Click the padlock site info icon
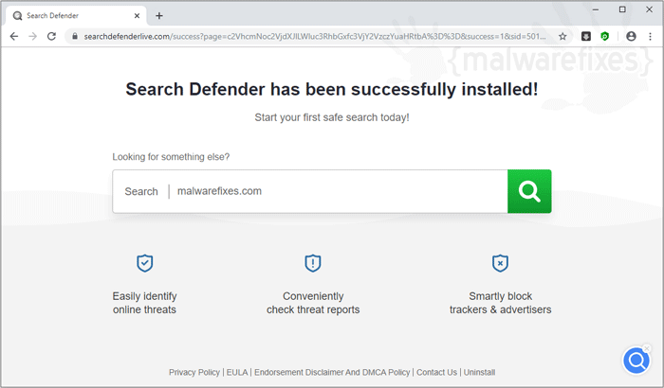Viewport: 664px width, 388px height. click(75, 37)
